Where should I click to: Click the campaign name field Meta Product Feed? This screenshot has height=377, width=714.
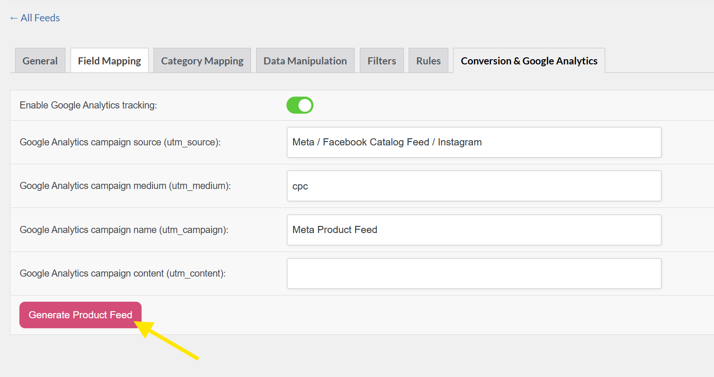pyautogui.click(x=473, y=230)
